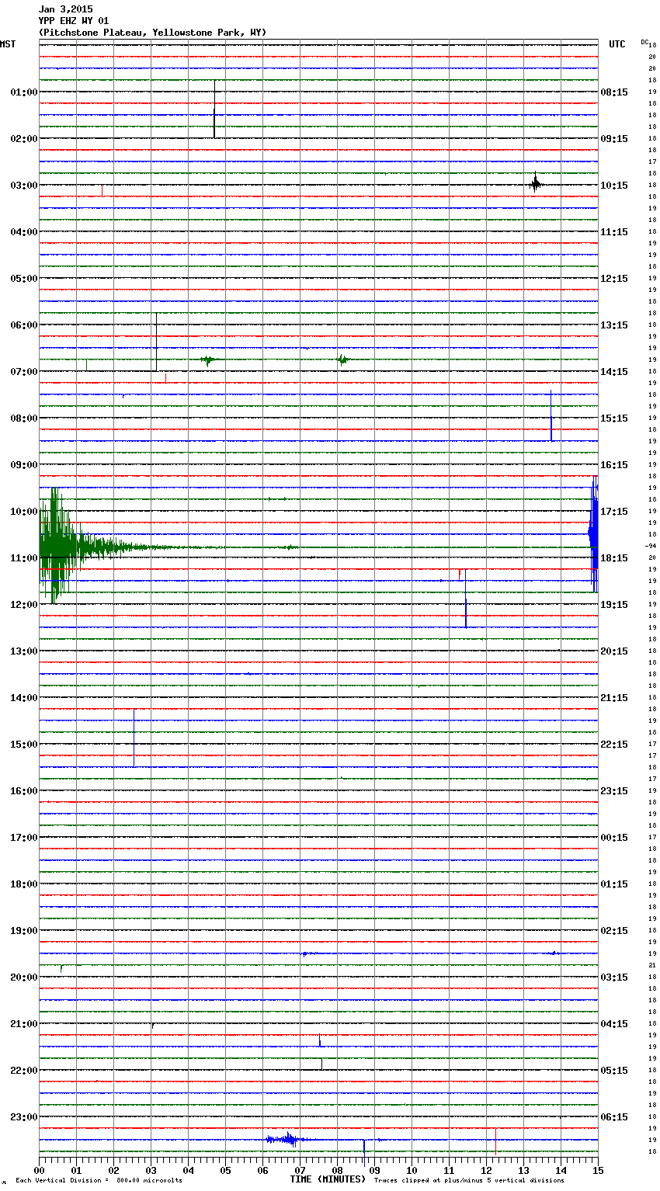
Task: Click the 19:15 UTC time label
Action: (x=614, y=605)
